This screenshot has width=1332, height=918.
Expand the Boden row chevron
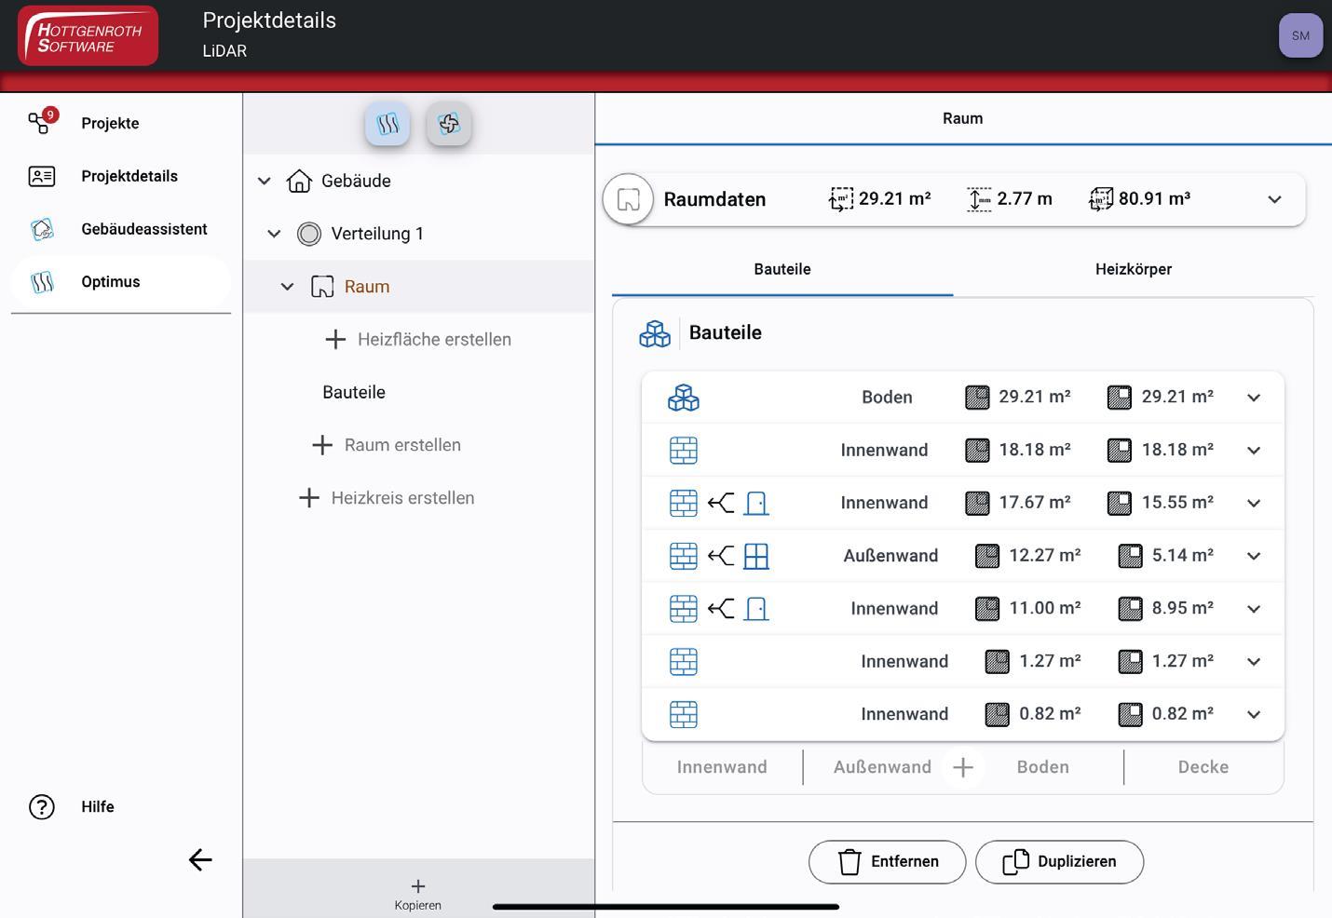pos(1254,398)
